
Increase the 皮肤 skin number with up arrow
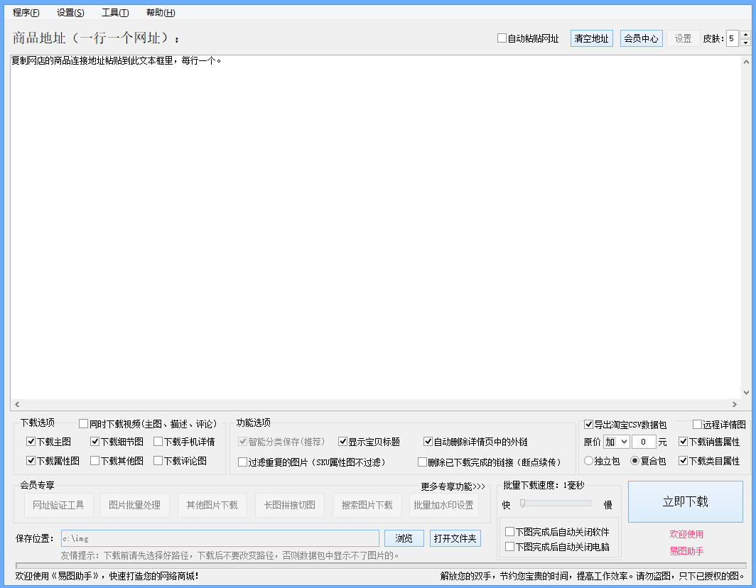click(745, 35)
